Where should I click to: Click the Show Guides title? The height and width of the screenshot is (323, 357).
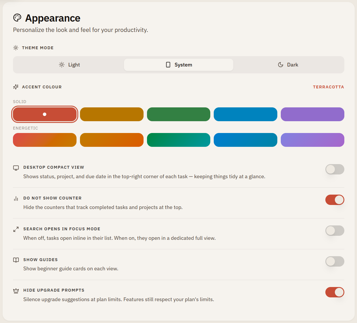(41, 260)
